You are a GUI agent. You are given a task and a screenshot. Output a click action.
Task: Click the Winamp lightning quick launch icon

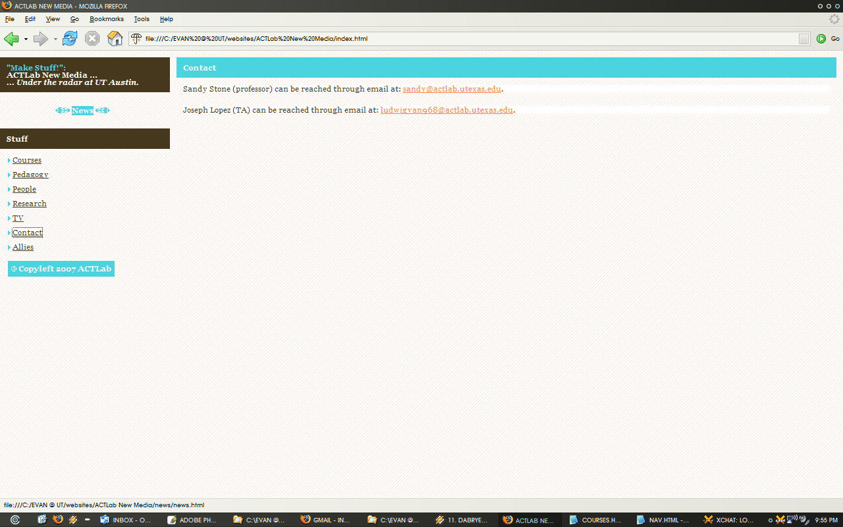click(73, 520)
